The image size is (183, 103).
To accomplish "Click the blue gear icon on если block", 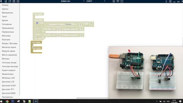I will (x=37, y=23).
